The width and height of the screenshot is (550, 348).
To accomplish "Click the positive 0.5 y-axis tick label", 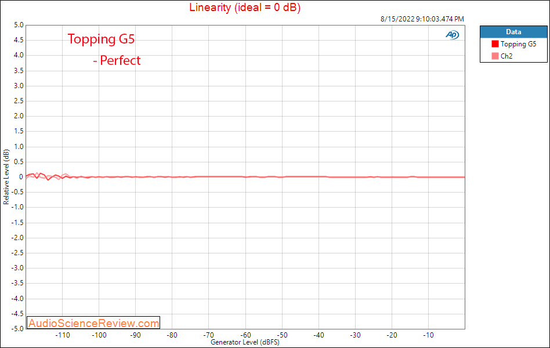I will (x=19, y=162).
